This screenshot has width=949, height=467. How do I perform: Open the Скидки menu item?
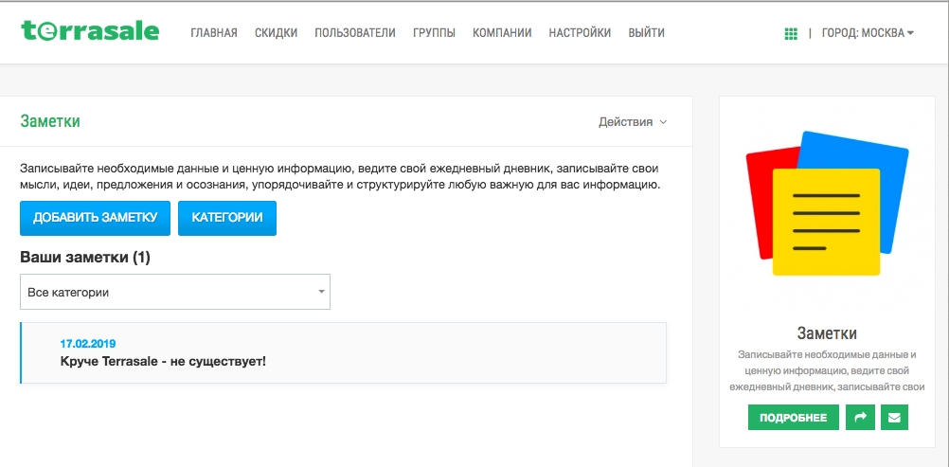[x=276, y=33]
